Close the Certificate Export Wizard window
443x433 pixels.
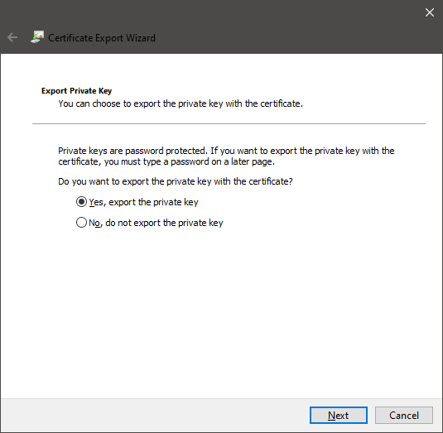click(x=430, y=12)
